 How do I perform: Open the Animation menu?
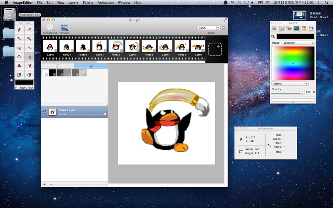point(106,2)
